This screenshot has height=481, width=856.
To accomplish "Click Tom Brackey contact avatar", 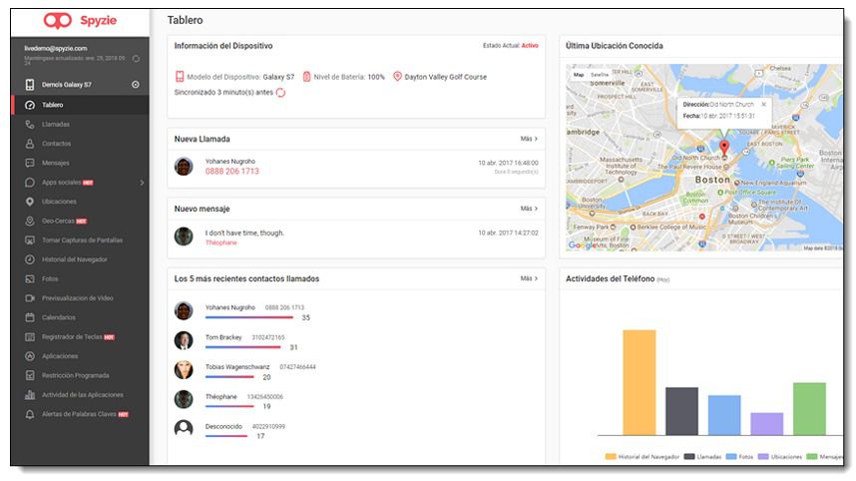I will click(184, 340).
